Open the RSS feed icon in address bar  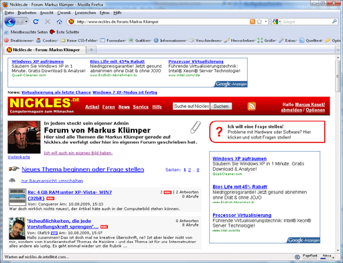point(253,21)
